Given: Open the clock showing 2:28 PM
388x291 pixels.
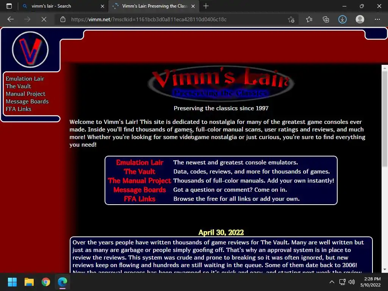Looking at the screenshot, I should [x=371, y=282].
